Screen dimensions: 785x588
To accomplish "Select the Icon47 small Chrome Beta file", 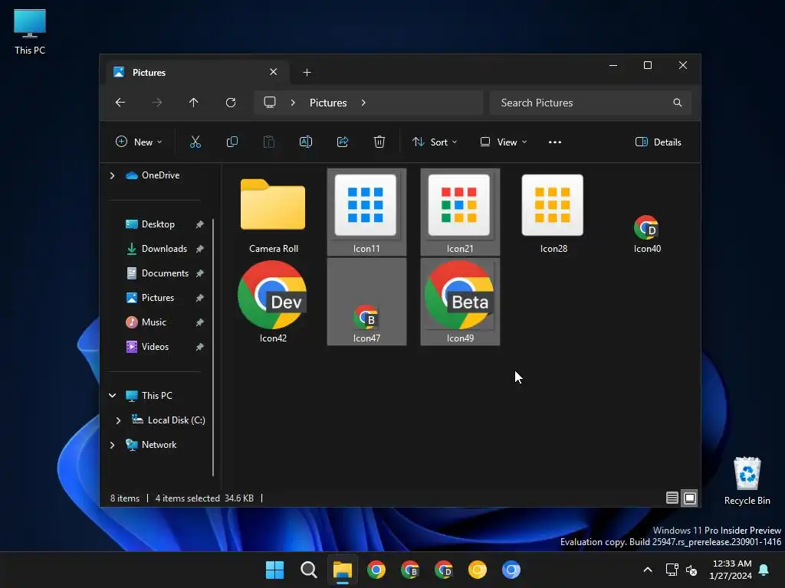I will [x=366, y=302].
